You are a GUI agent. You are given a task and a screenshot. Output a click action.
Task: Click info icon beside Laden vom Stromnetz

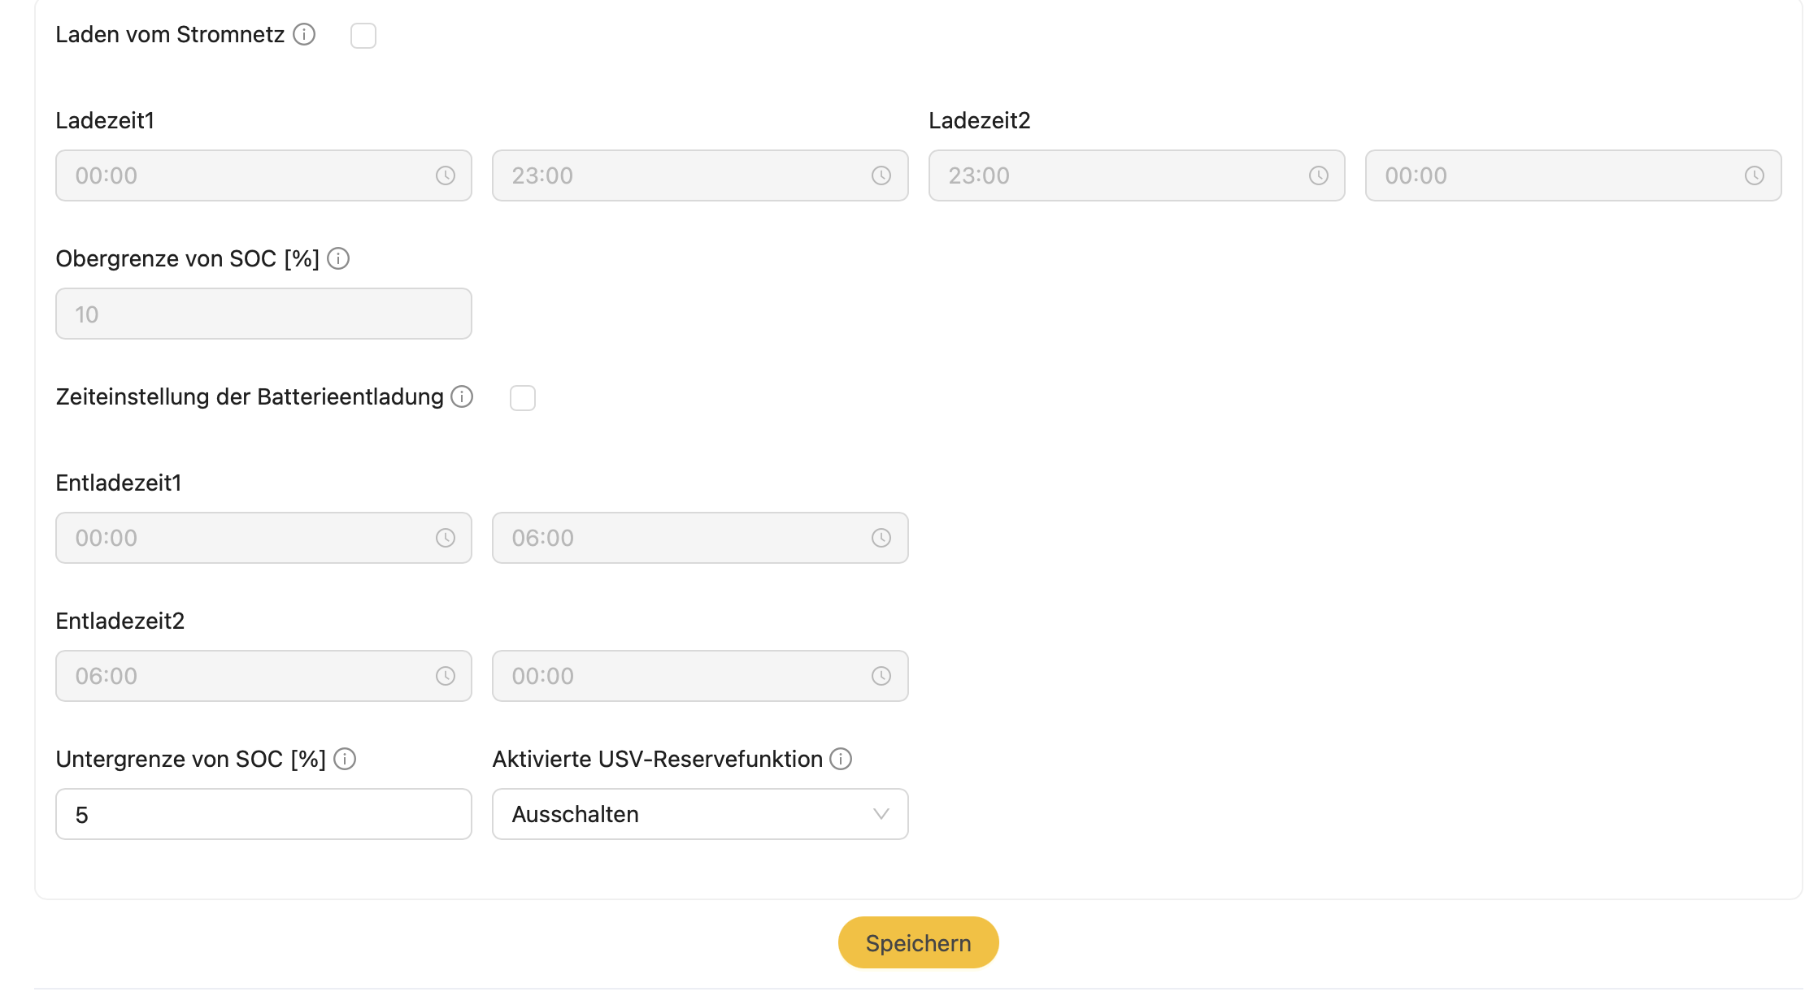(304, 34)
